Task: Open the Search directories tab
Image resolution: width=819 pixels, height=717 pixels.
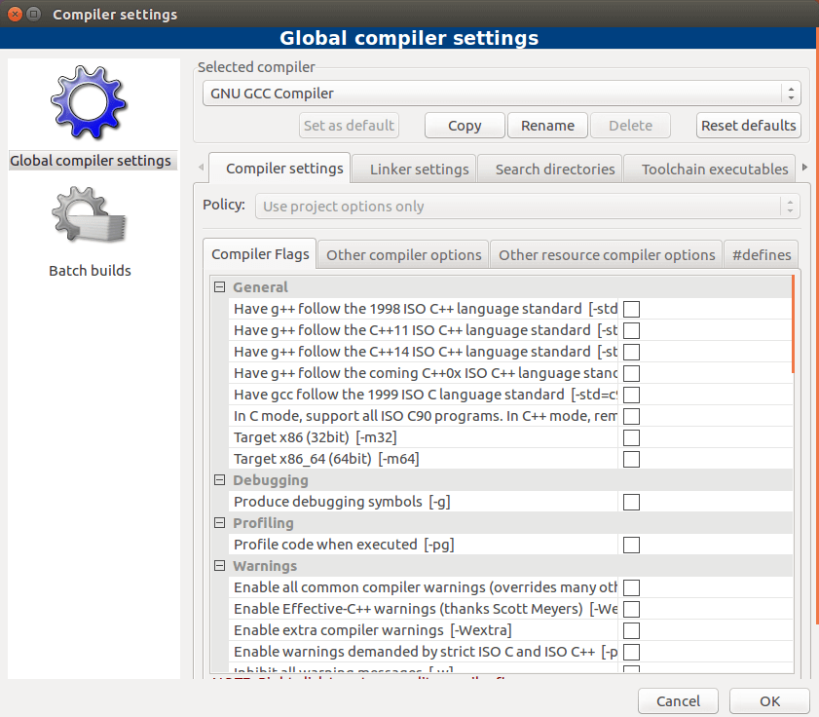Action: tap(554, 169)
